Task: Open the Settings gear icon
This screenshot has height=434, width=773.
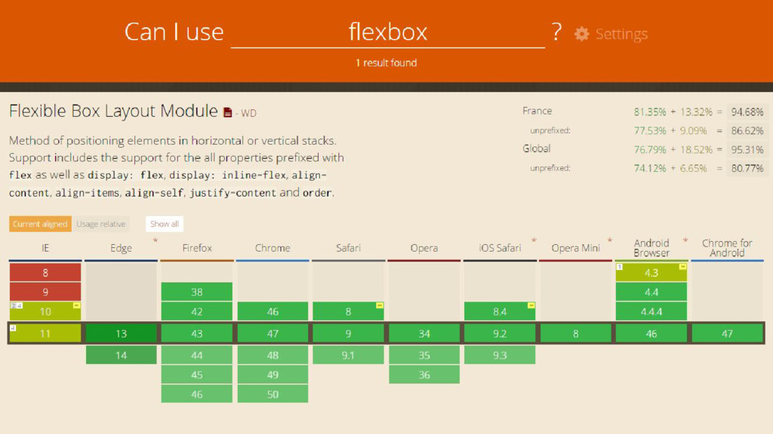Action: point(582,34)
